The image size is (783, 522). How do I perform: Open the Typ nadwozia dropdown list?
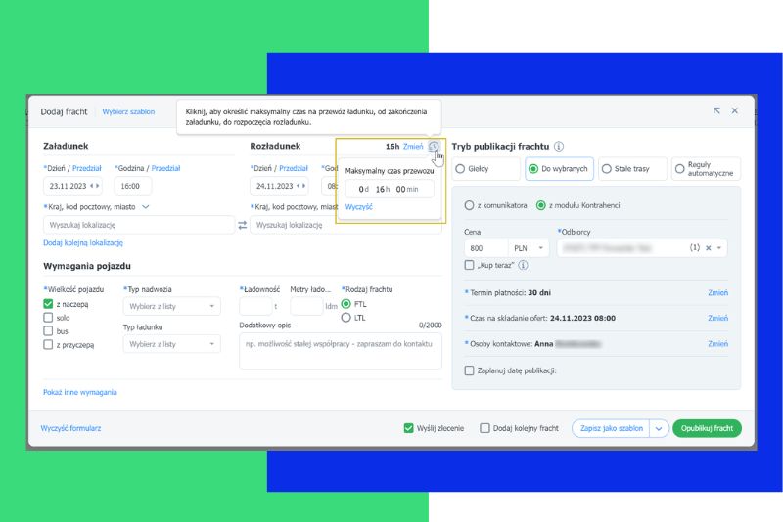point(172,307)
